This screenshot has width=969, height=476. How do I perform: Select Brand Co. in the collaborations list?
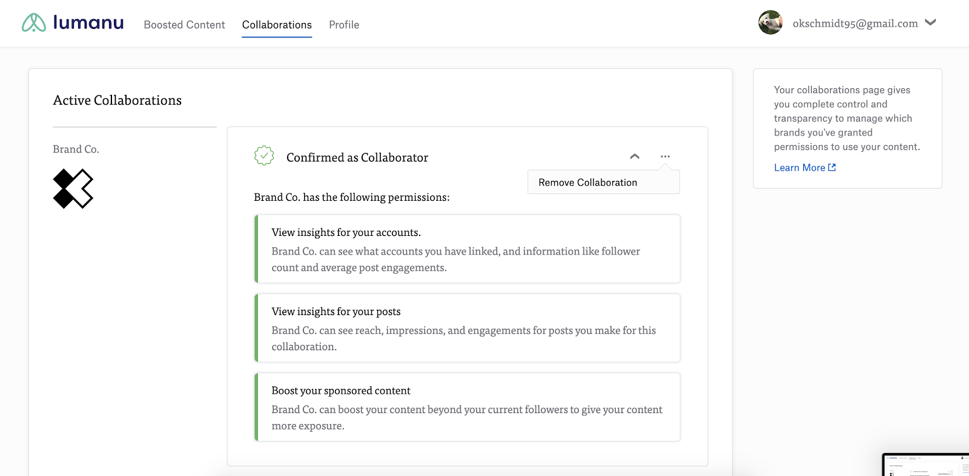[76, 149]
